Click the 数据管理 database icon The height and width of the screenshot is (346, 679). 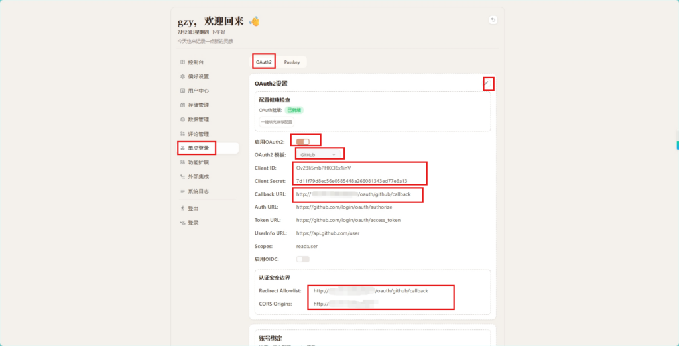point(182,119)
